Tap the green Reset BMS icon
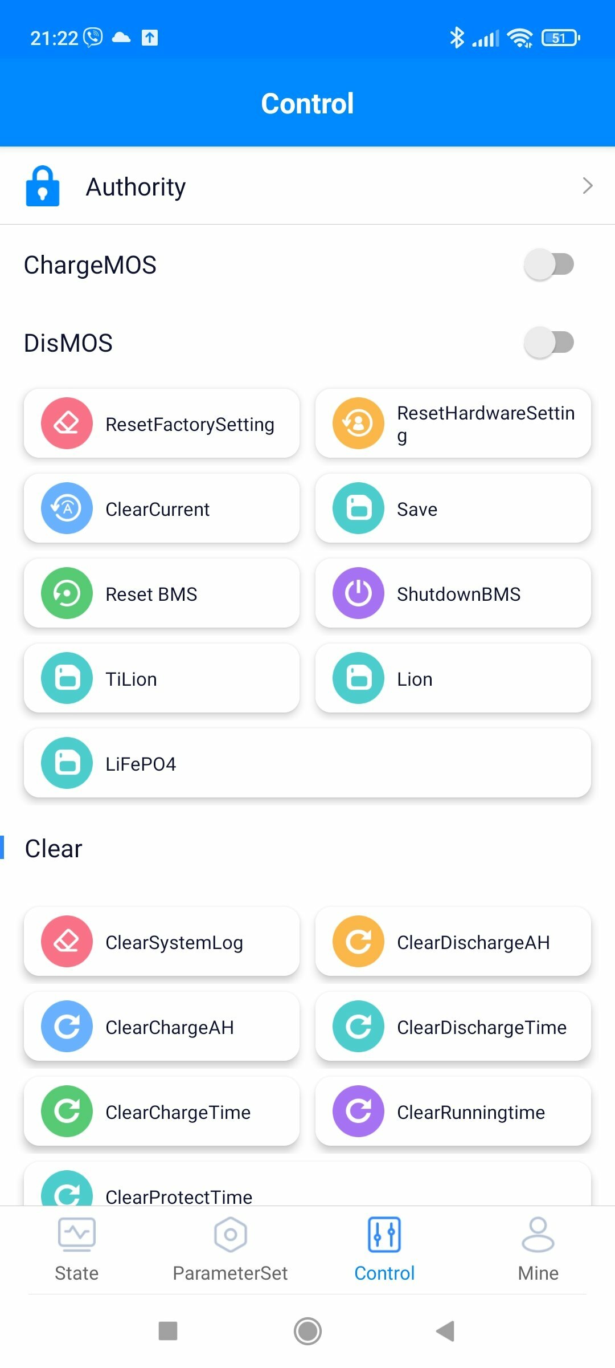615x1368 pixels. tap(67, 593)
